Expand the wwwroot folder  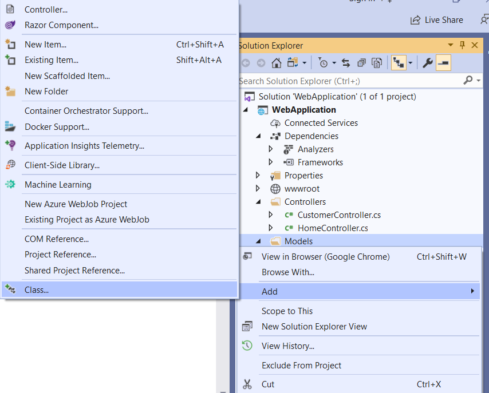[x=257, y=188]
